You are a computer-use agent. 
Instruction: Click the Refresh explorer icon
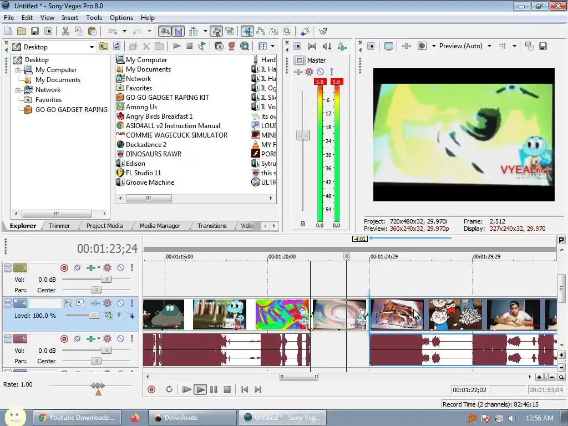[116, 46]
